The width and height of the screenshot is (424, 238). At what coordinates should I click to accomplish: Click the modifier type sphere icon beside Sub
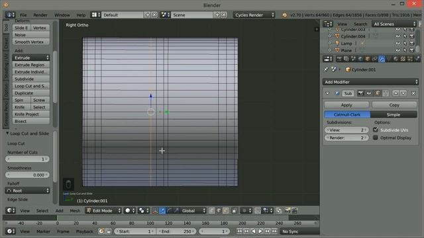337,93
